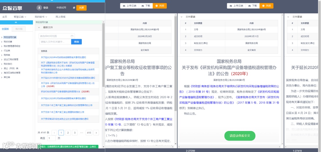Click the 请选择时间范围 date range field
The width and height of the screenshot is (321, 152).
(x=57, y=36)
